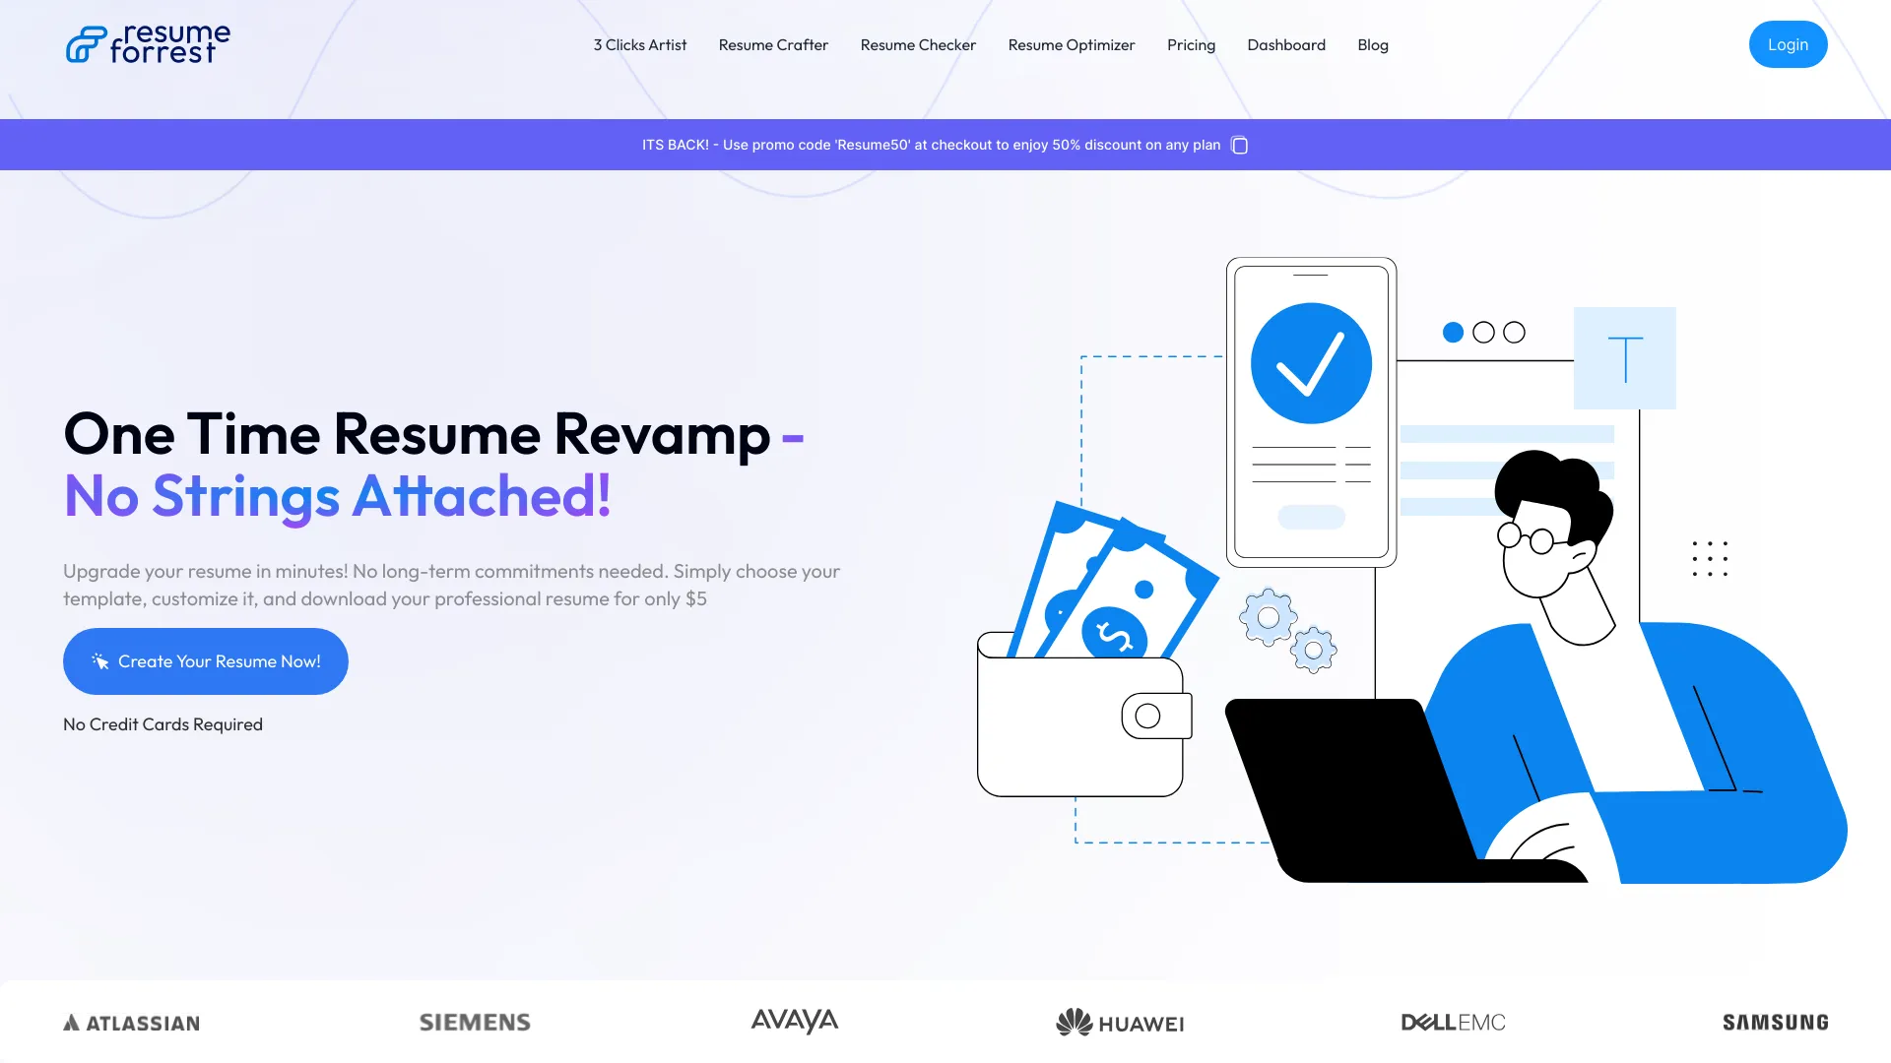Click the Pricing navigation tab
The width and height of the screenshot is (1891, 1063).
[1191, 44]
